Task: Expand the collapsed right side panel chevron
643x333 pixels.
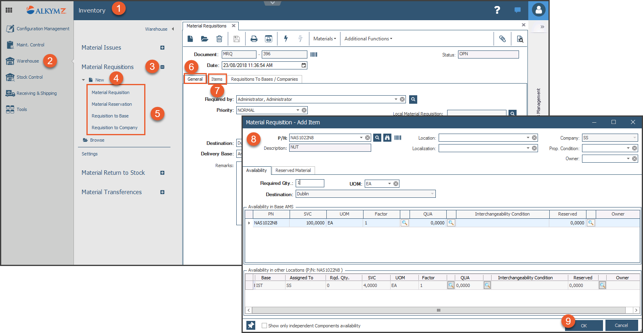Action: [542, 27]
